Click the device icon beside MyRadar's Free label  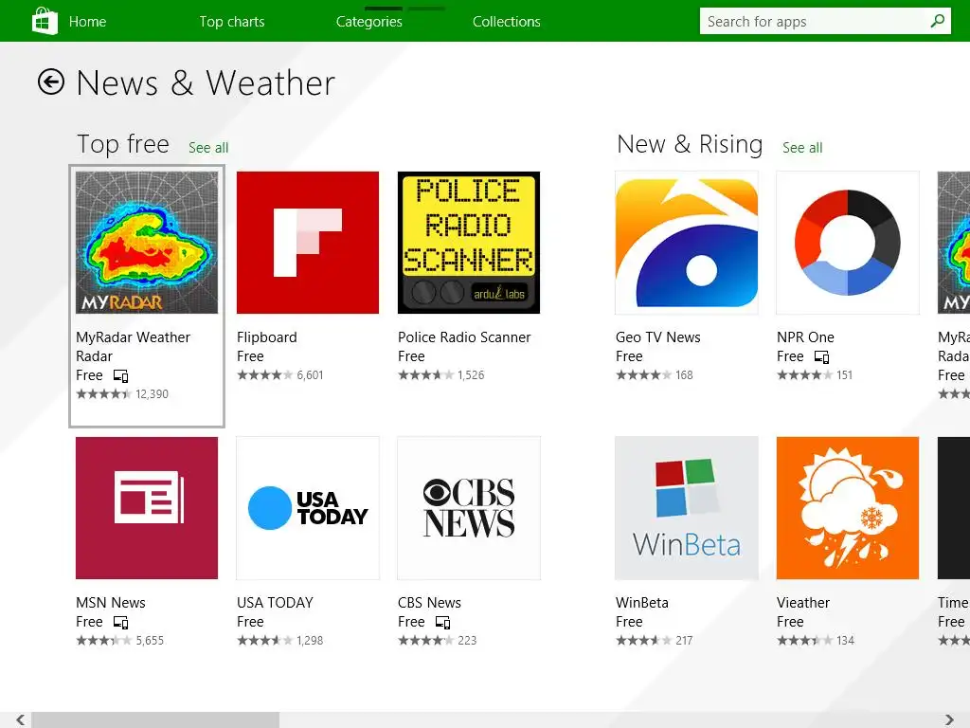pos(120,375)
